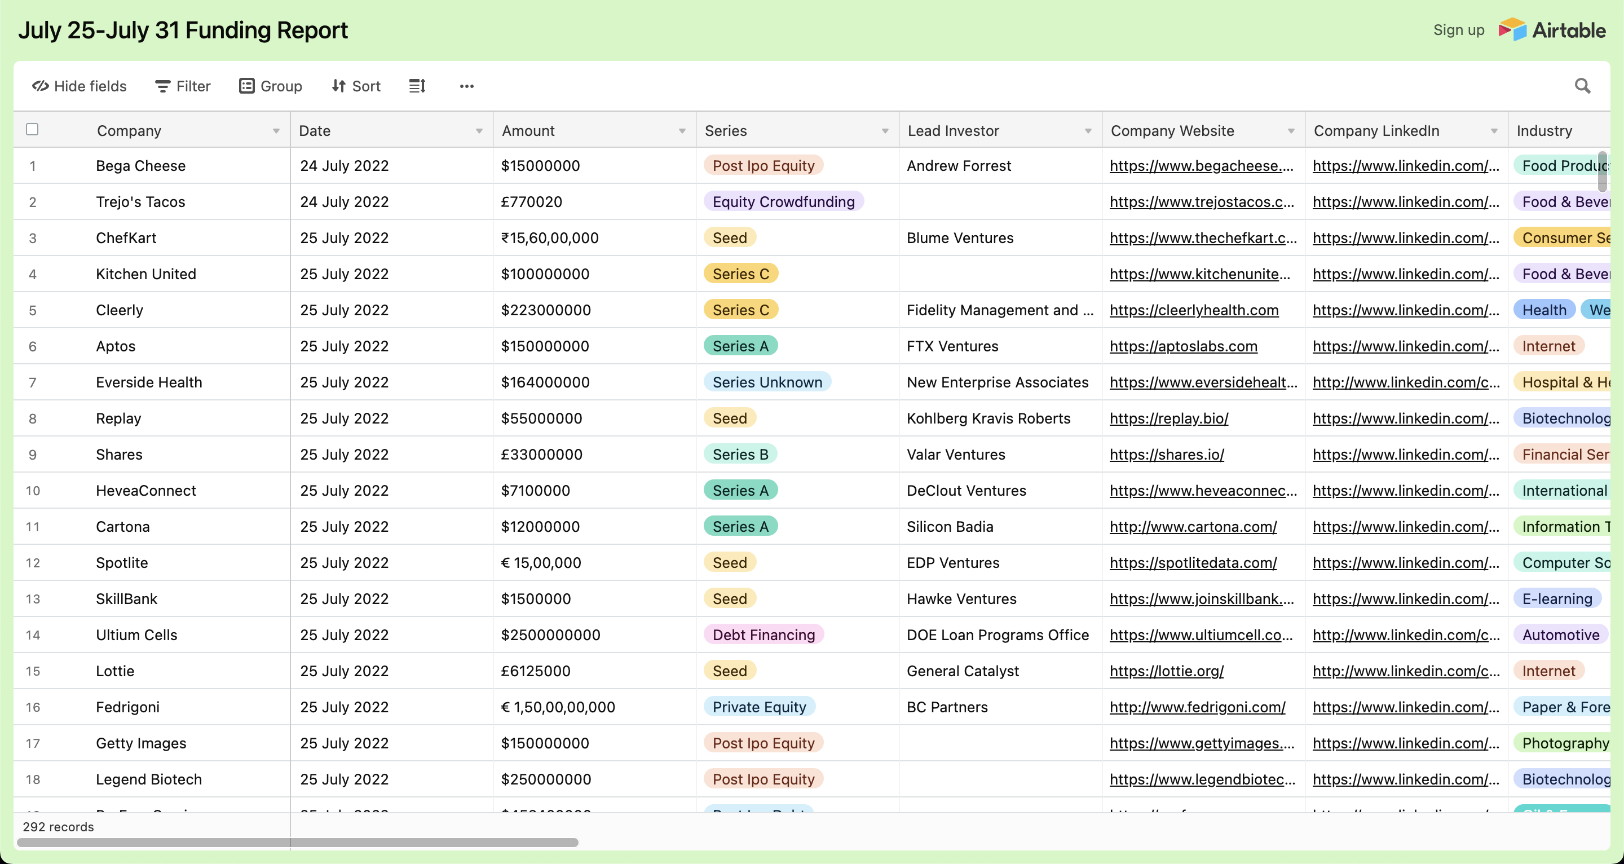Open the shares.io link
Viewport: 1624px width, 864px height.
(1167, 455)
